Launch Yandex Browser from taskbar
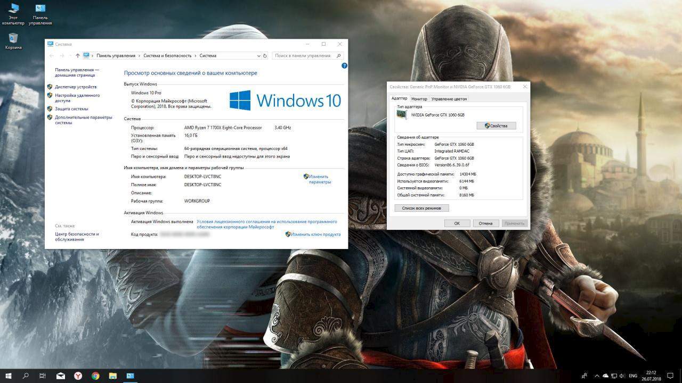 coord(78,376)
